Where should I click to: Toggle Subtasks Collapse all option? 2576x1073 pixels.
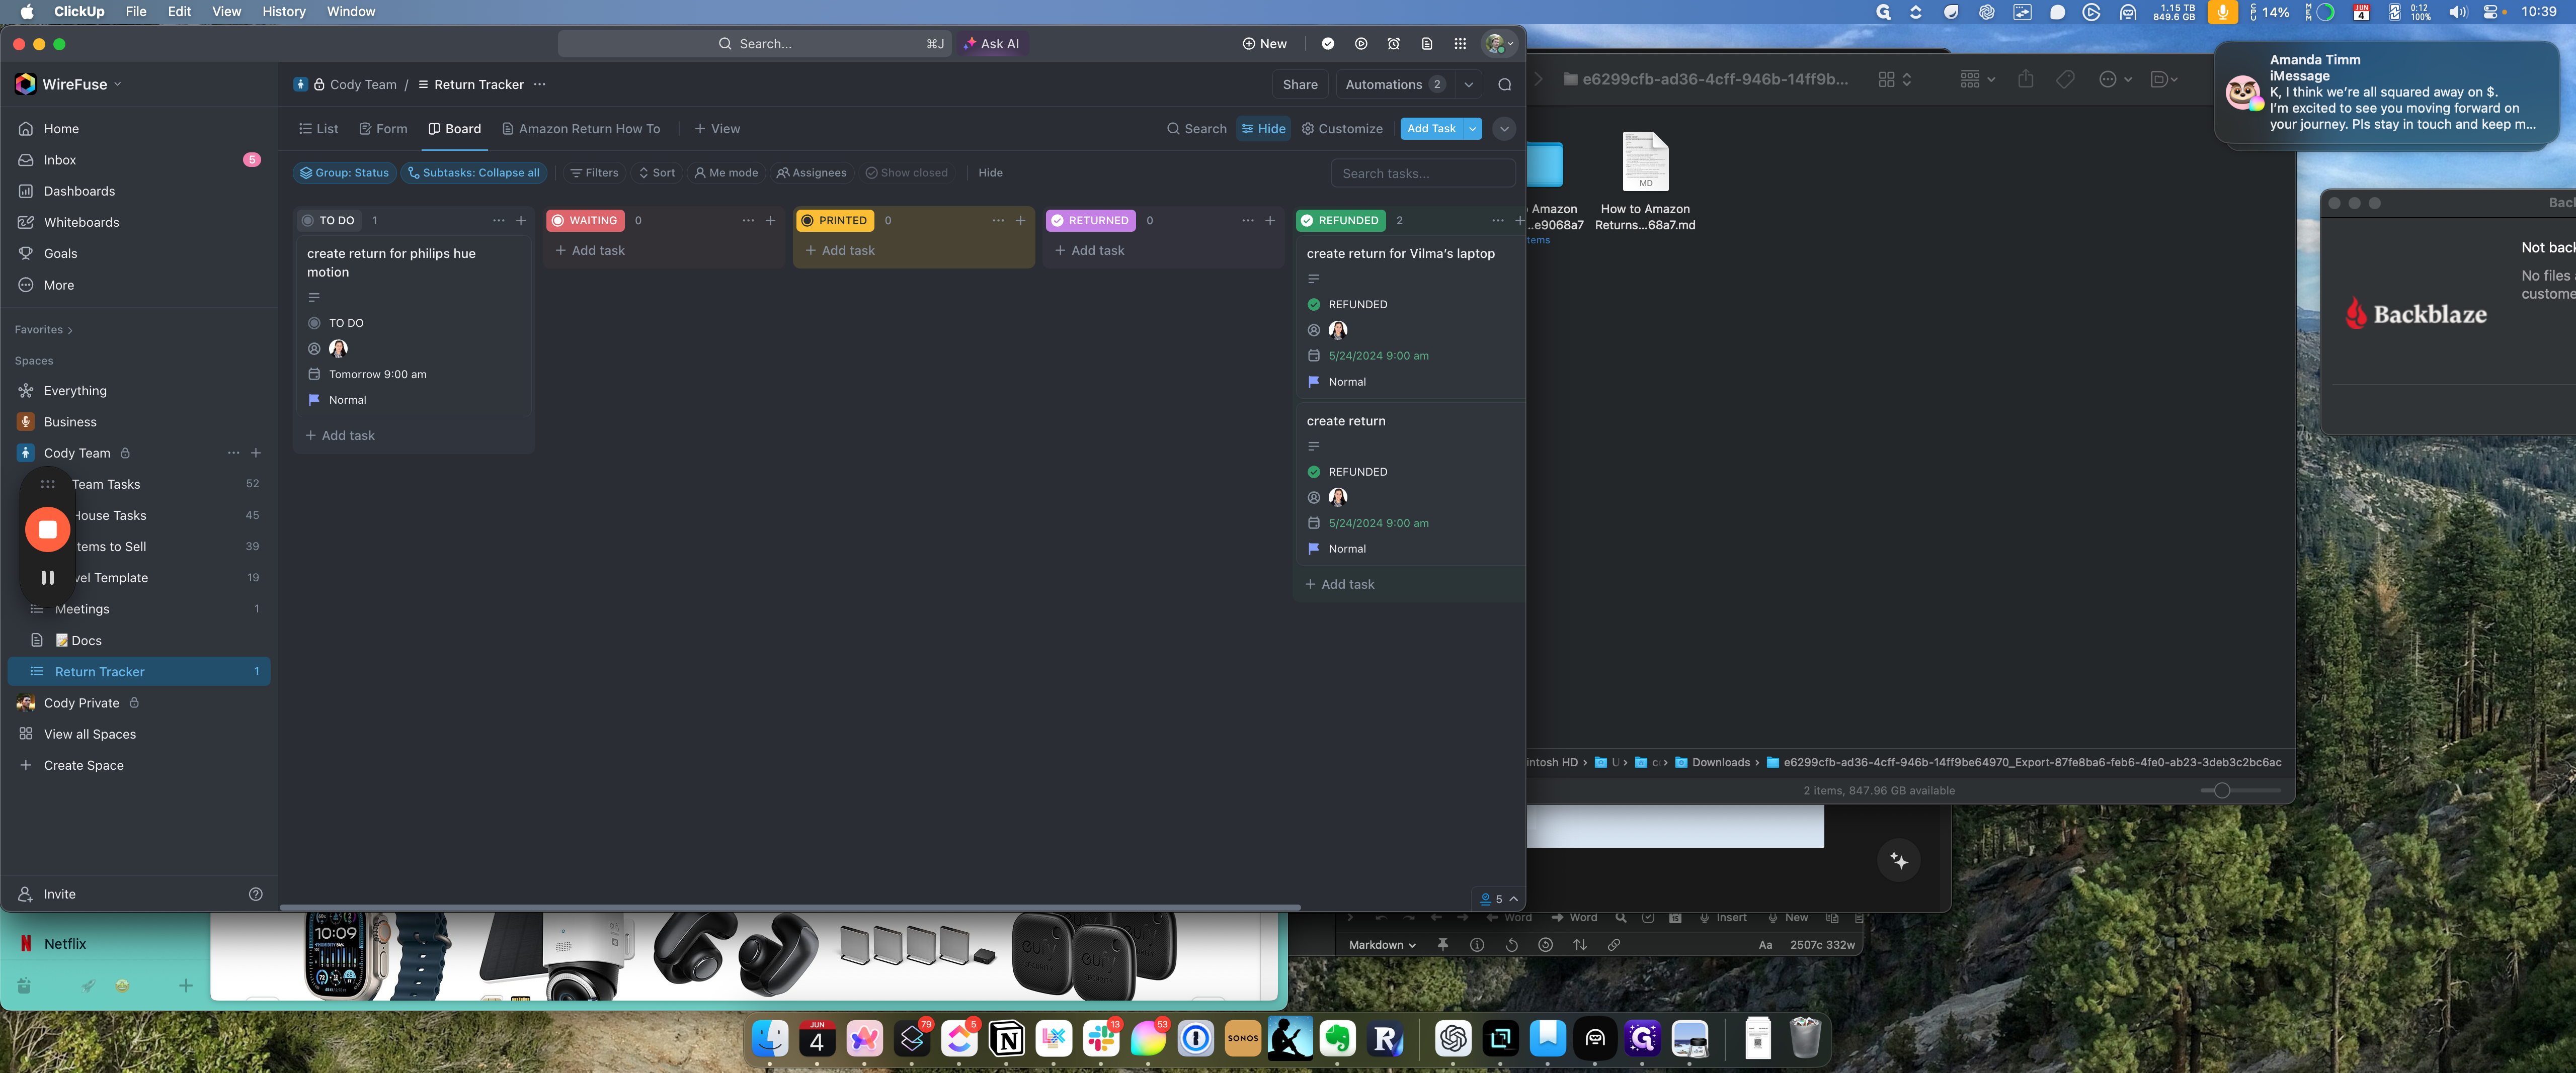[x=474, y=173]
